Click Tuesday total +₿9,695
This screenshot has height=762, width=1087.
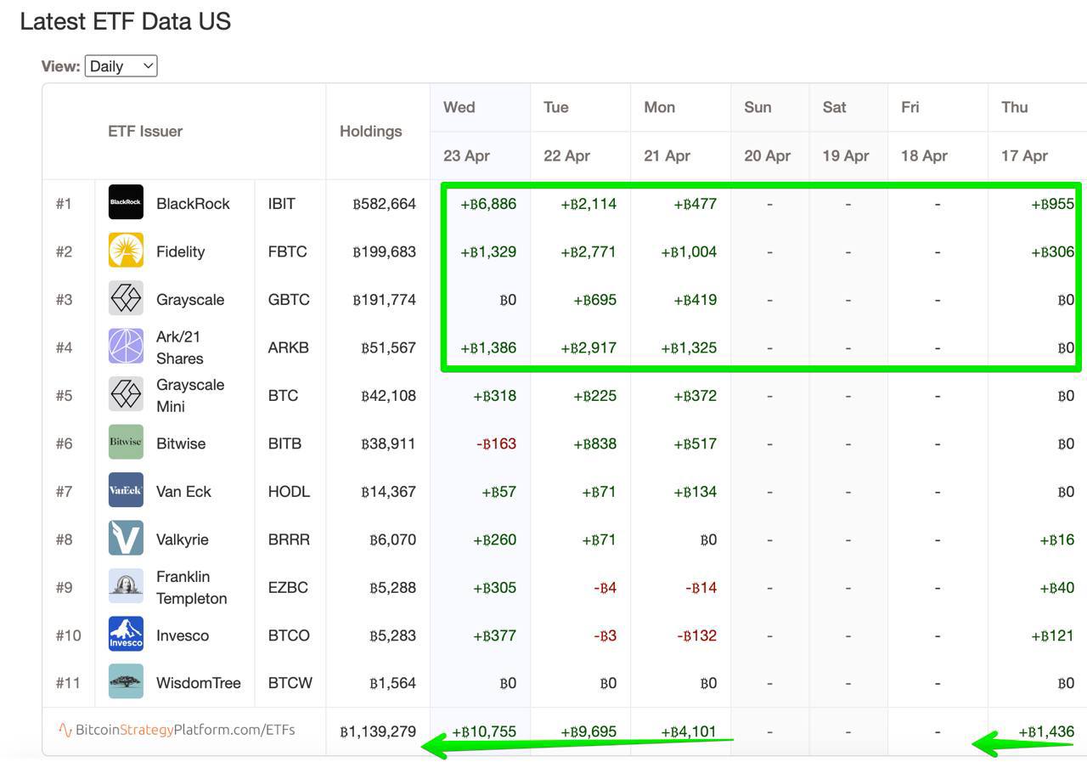click(x=589, y=731)
